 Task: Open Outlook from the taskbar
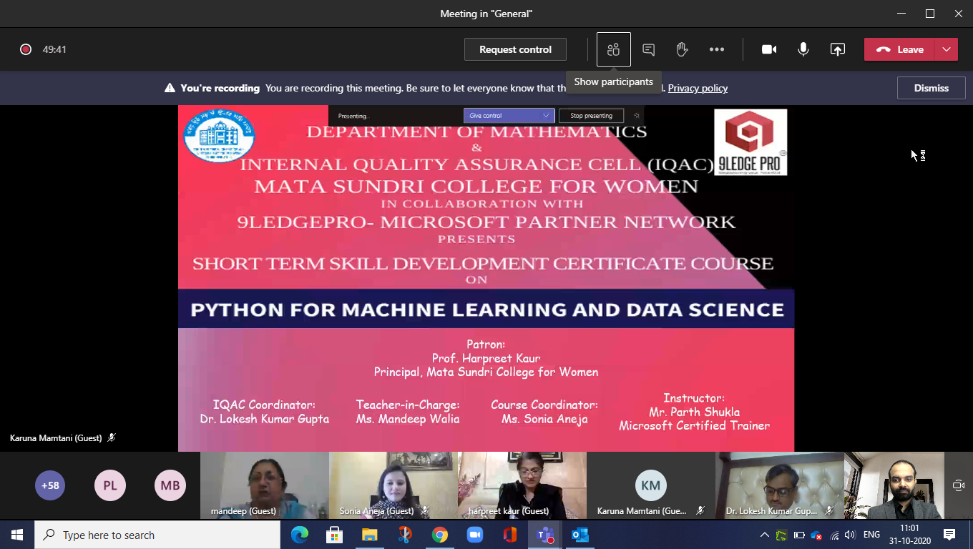point(580,535)
